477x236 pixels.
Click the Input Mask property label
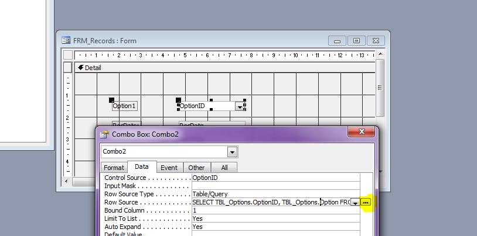click(x=120, y=186)
